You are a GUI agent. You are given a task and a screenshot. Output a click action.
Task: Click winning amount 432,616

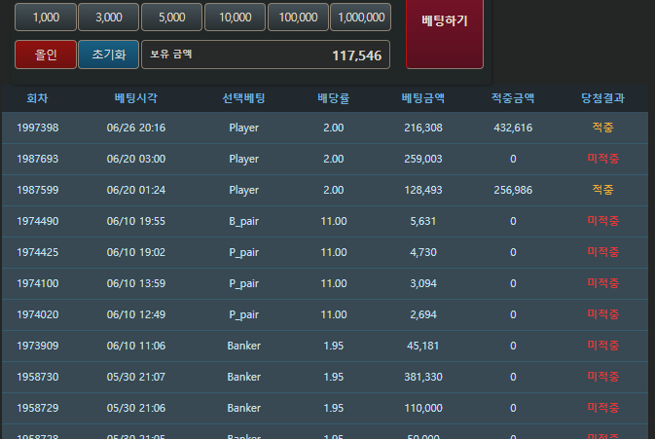[x=513, y=128]
